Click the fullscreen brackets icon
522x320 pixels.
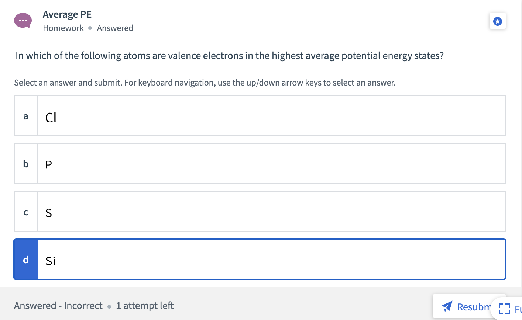504,309
